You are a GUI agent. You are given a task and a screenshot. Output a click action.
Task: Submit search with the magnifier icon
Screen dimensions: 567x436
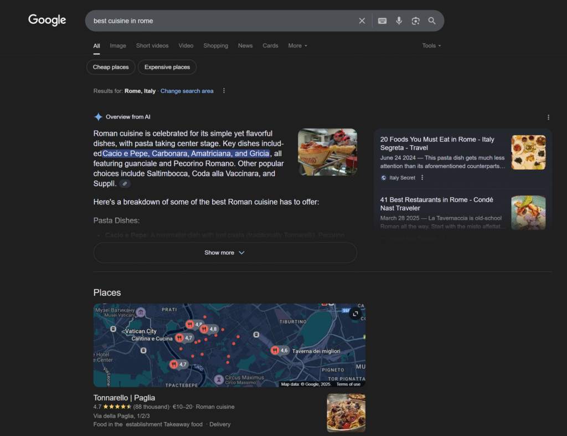pos(432,21)
